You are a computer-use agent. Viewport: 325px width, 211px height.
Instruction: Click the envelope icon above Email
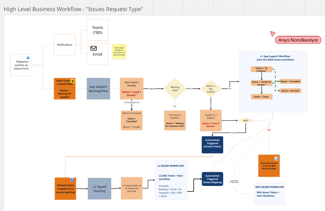[93, 48]
